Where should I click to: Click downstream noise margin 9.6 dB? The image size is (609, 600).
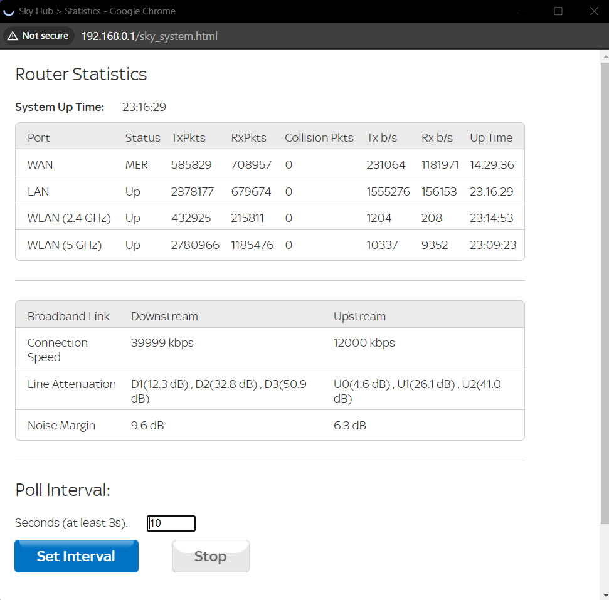point(147,426)
